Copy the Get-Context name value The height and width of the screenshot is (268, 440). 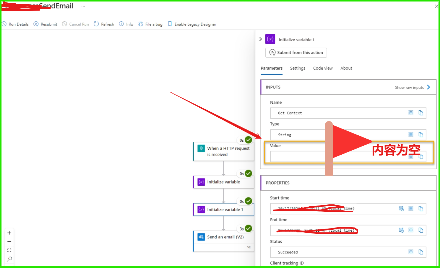pos(421,113)
